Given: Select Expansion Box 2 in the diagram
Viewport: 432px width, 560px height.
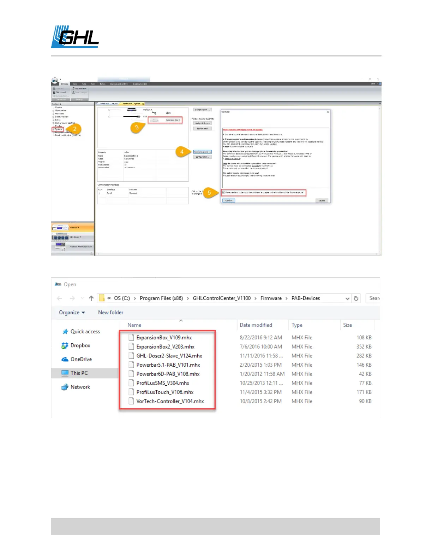Looking at the screenshot, I should coord(165,120).
